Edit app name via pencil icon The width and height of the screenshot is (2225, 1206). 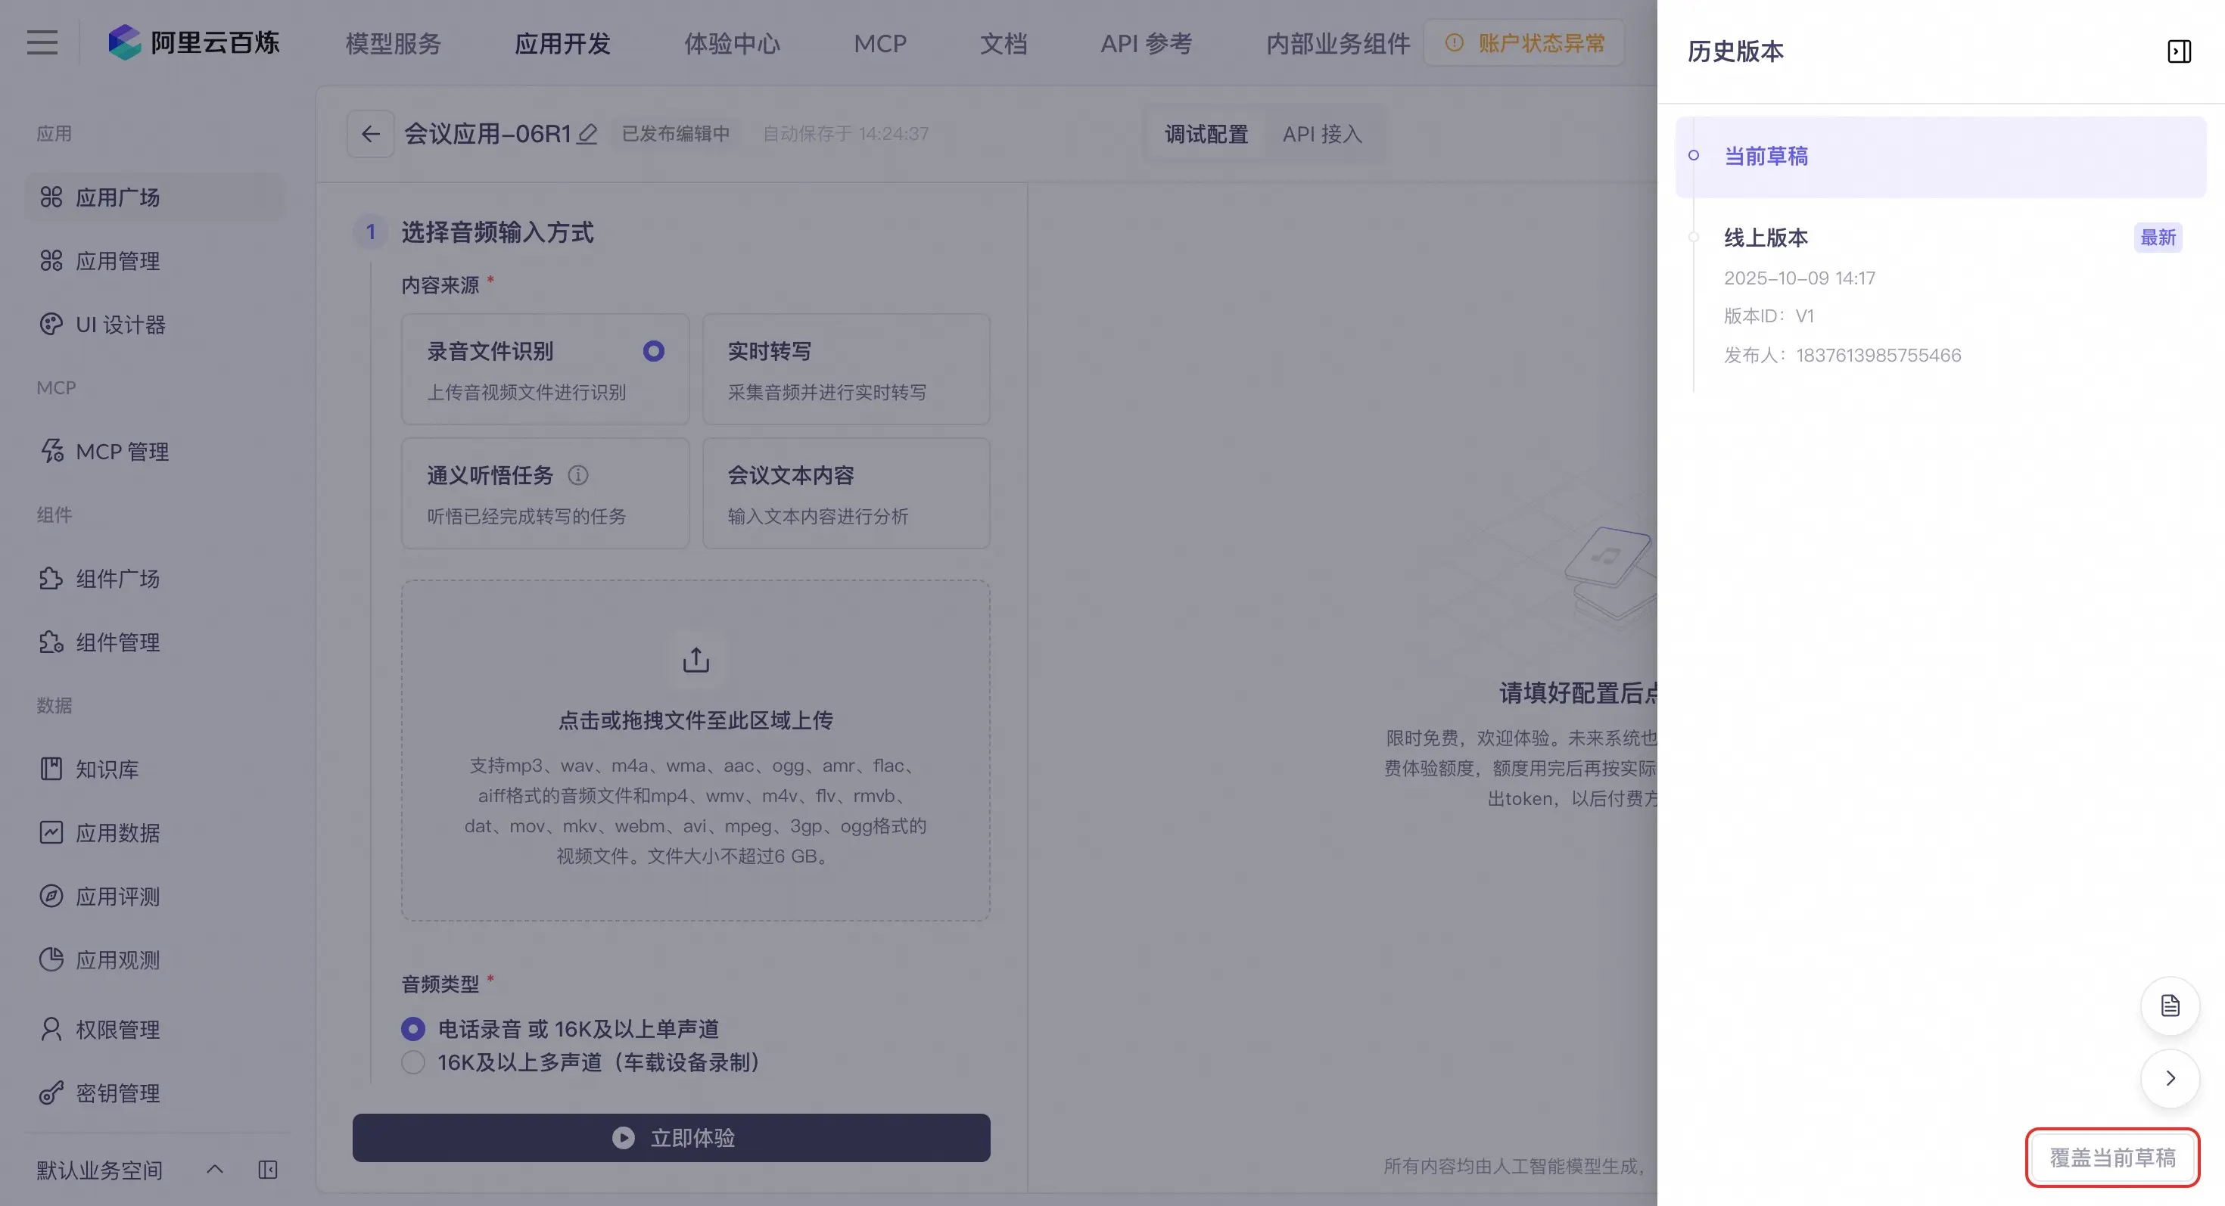point(587,134)
